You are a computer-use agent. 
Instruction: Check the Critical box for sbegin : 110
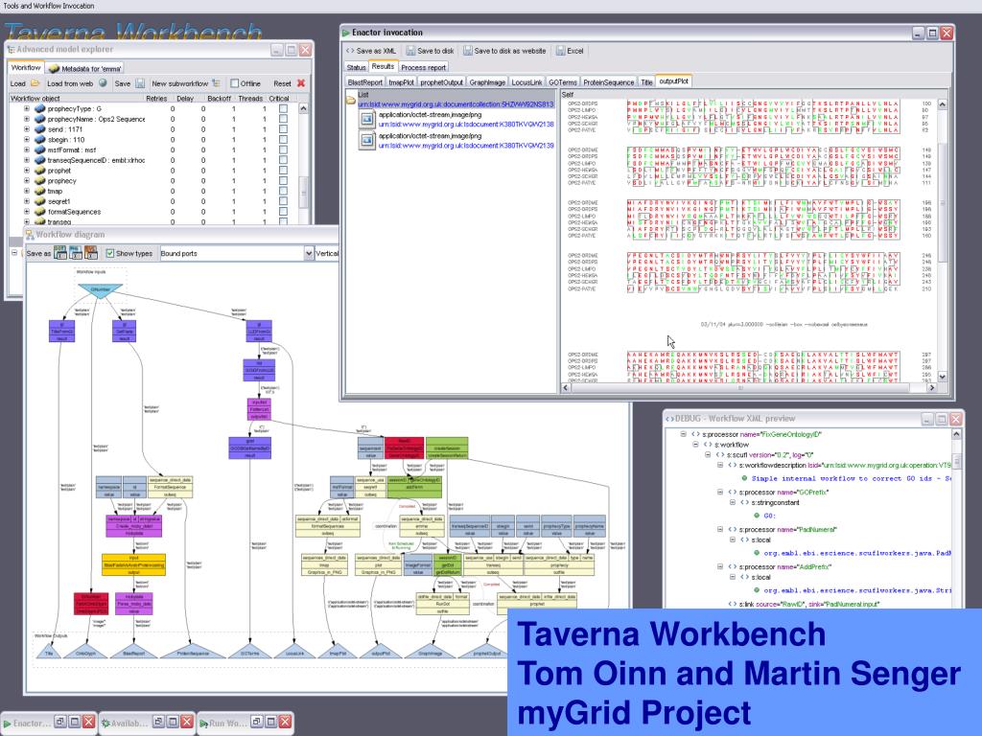coord(283,140)
